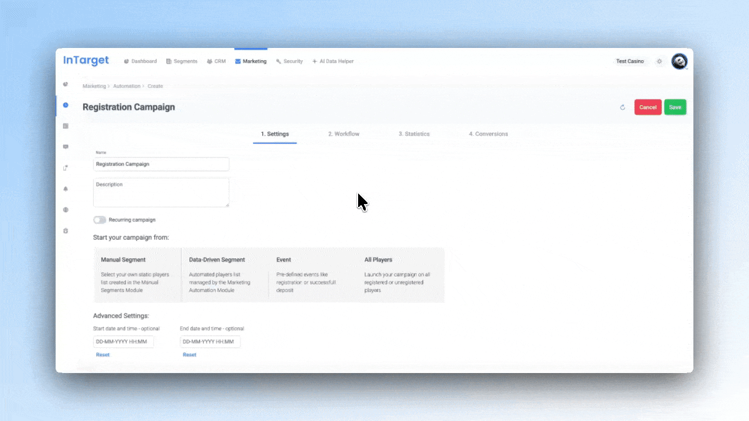
Task: Open the Test Casino selector
Action: [x=630, y=61]
